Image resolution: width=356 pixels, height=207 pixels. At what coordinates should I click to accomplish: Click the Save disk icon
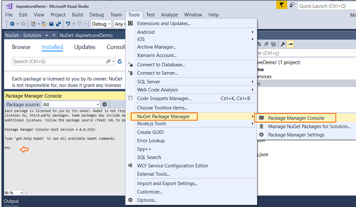click(51, 24)
